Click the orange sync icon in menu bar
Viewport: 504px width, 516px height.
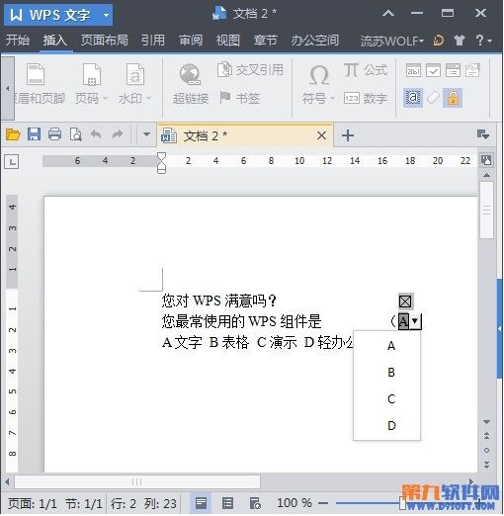point(439,41)
